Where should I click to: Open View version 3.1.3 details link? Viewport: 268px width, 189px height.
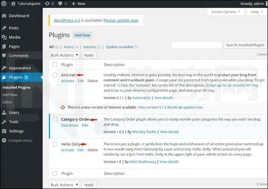[158, 107]
